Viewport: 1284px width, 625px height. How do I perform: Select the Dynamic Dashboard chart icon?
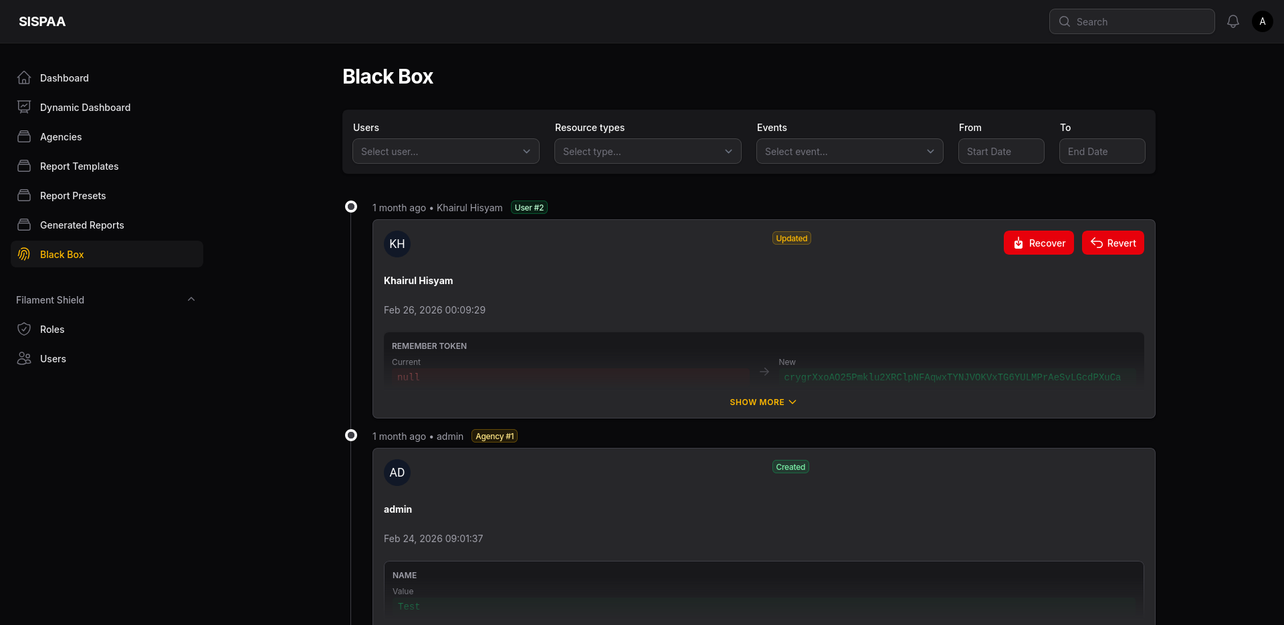click(x=24, y=107)
